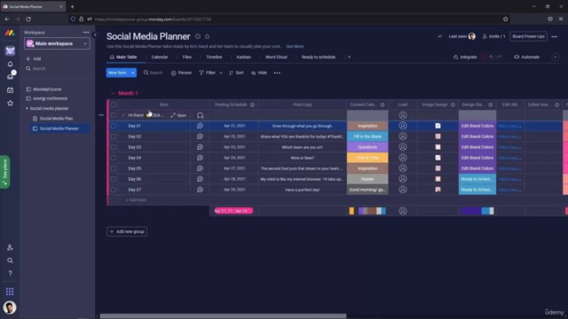Click the invite members icon in left rail

pos(10,247)
